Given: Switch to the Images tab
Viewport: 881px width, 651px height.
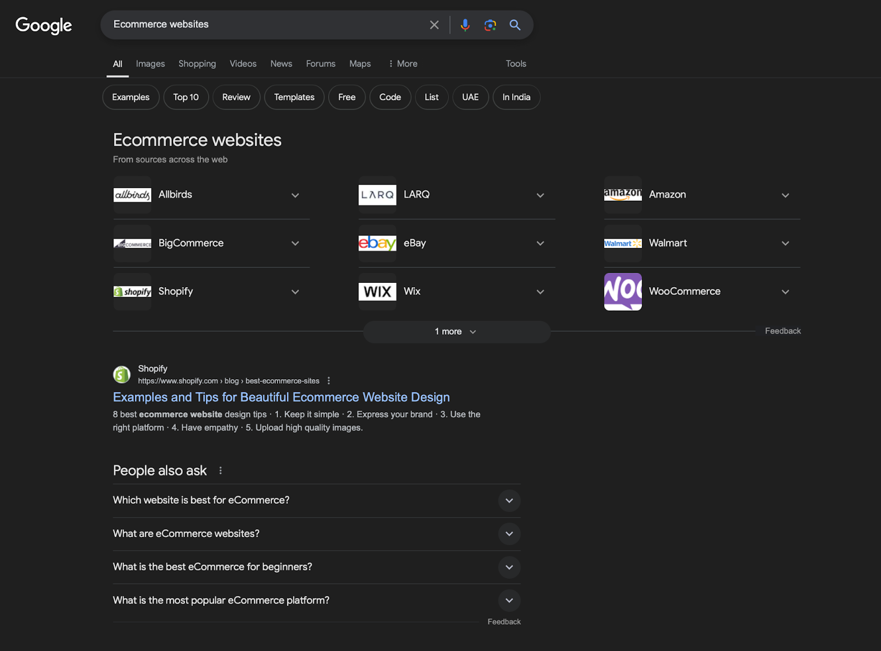Looking at the screenshot, I should [x=150, y=64].
